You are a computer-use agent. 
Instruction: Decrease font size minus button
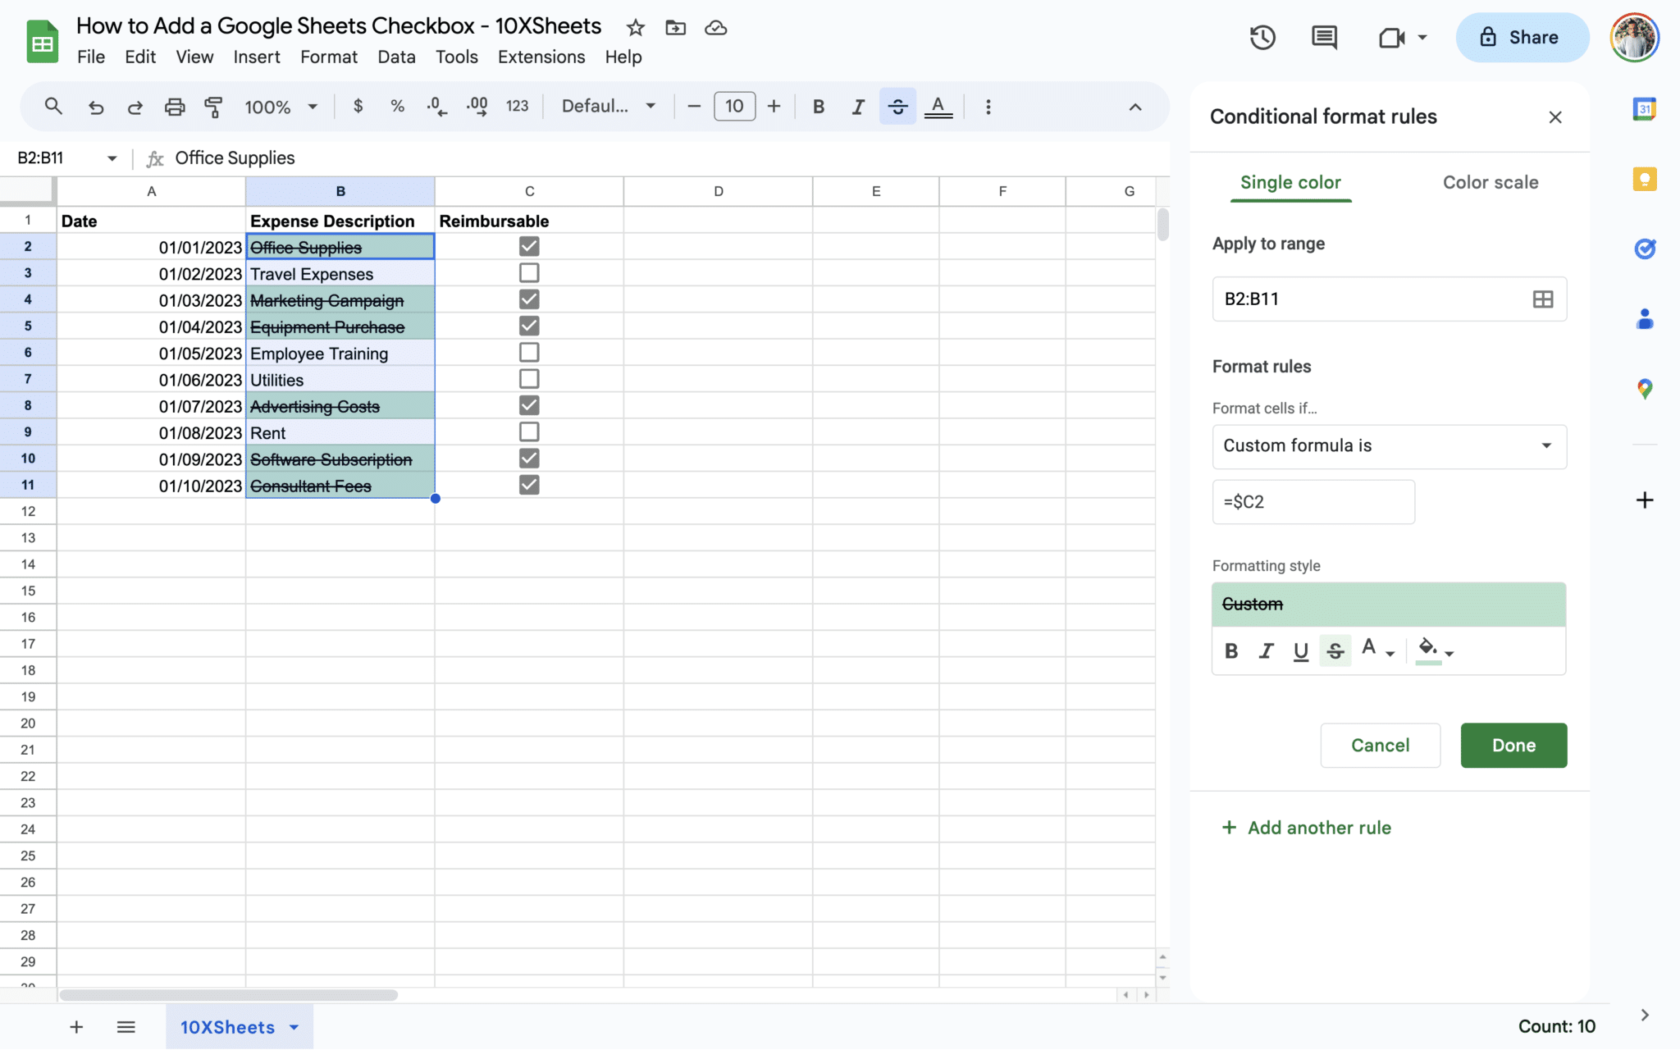(694, 107)
